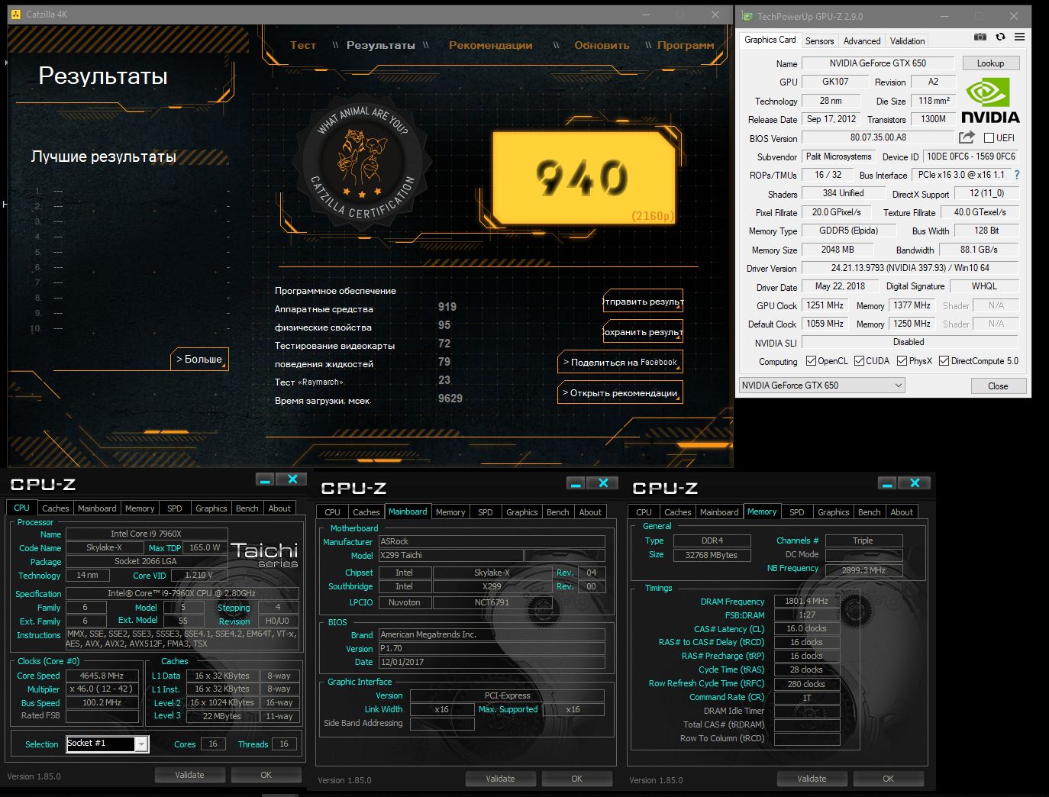Click the NVIDIA logo in GPU-Z
The width and height of the screenshot is (1049, 797).
(990, 102)
